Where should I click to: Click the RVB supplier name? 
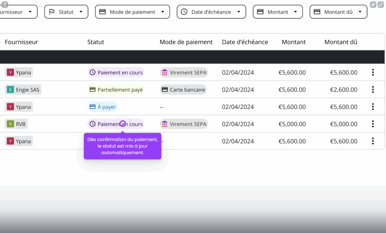click(21, 124)
